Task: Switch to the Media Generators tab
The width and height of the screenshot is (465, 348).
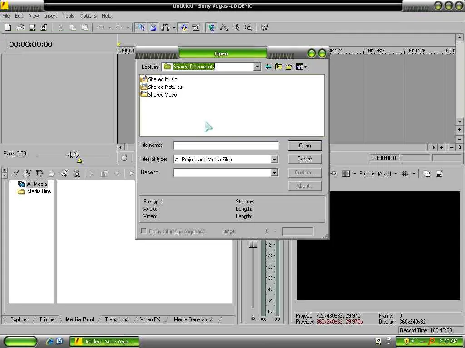Action: [193, 319]
